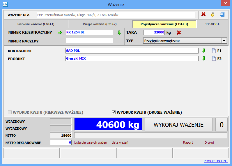This screenshot has width=232, height=166.
Task: Clear tare with red X icon
Action: 179,33
